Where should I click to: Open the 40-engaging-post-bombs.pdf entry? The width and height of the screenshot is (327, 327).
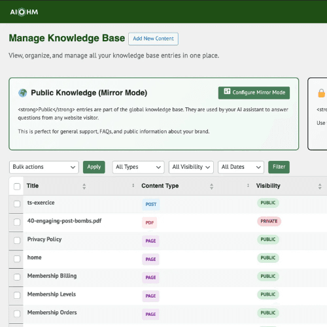64,221
